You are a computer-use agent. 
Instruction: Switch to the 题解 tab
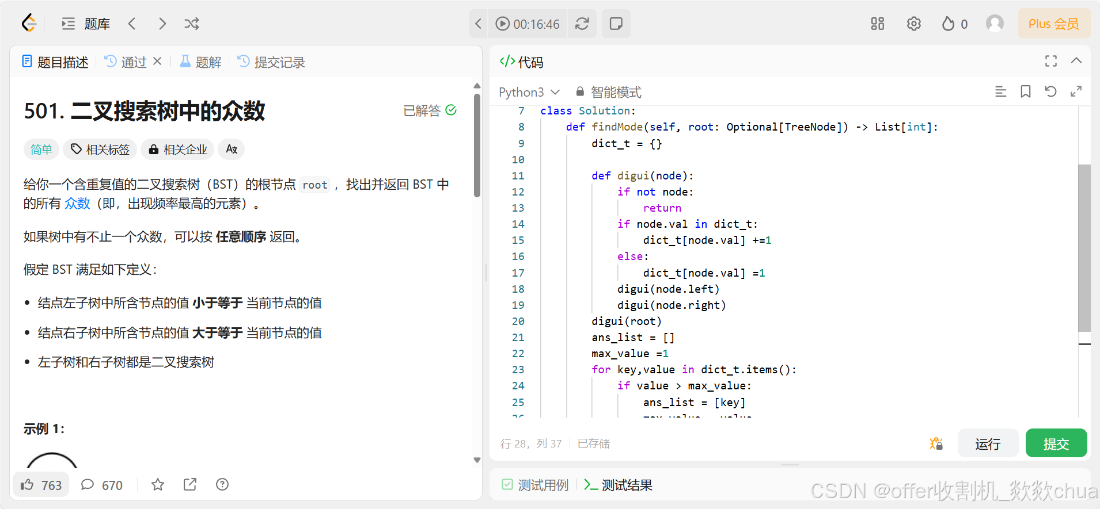point(201,62)
